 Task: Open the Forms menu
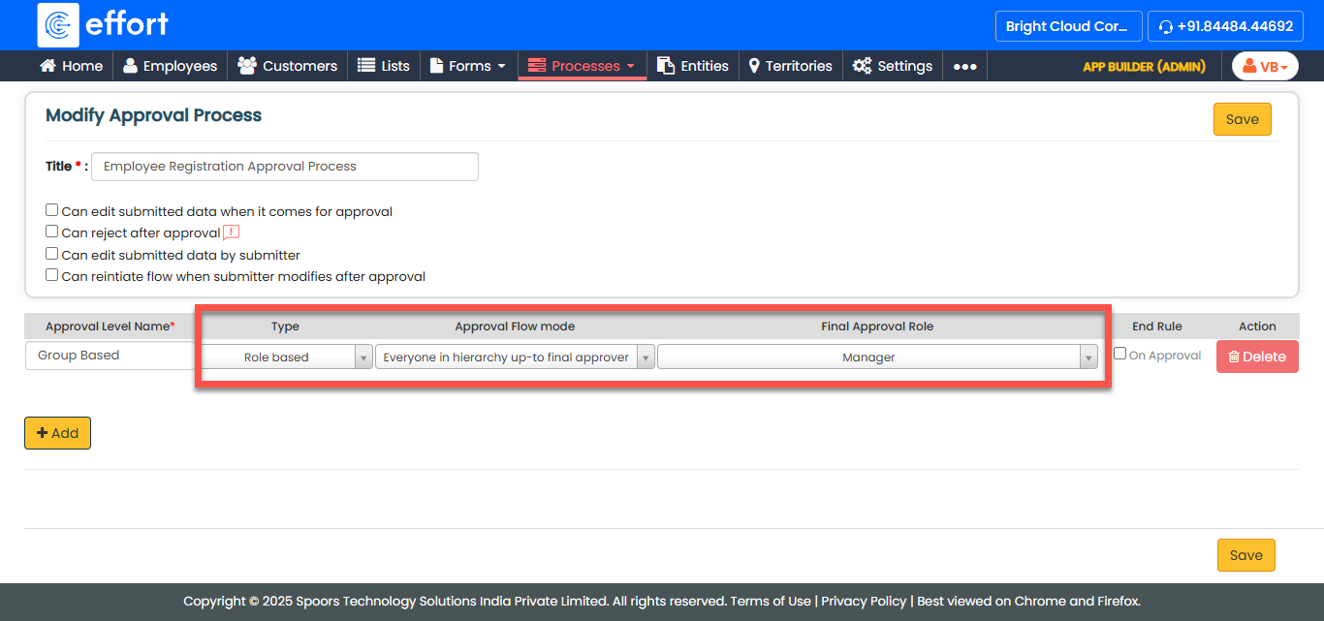coord(468,66)
